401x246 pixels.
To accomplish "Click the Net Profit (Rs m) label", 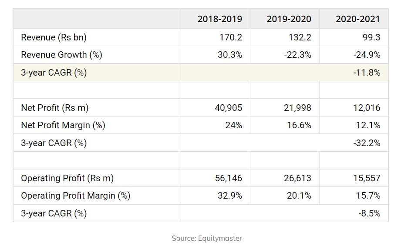I will coord(54,108).
